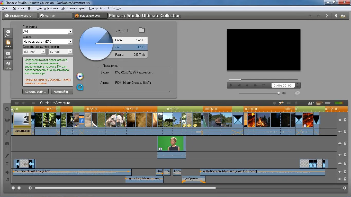Click the timecode field 0:00:00.00

(x=283, y=85)
